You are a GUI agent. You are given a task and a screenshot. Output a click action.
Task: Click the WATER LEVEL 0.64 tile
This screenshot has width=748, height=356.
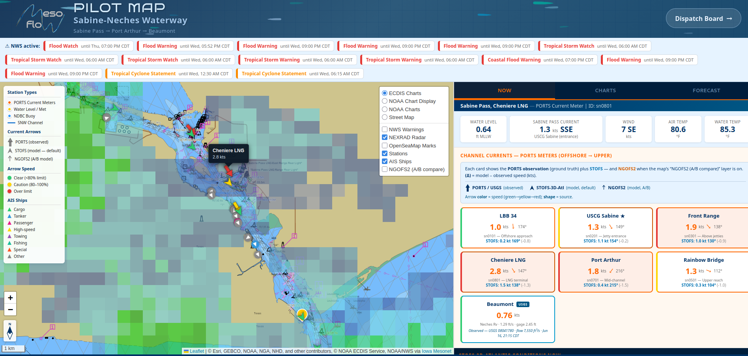[x=483, y=129]
